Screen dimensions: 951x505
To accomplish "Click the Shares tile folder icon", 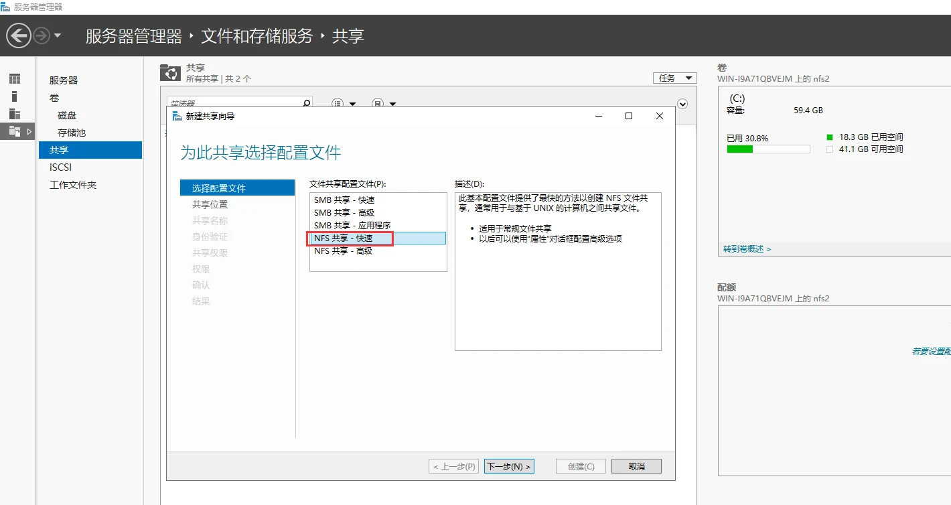I will [171, 72].
